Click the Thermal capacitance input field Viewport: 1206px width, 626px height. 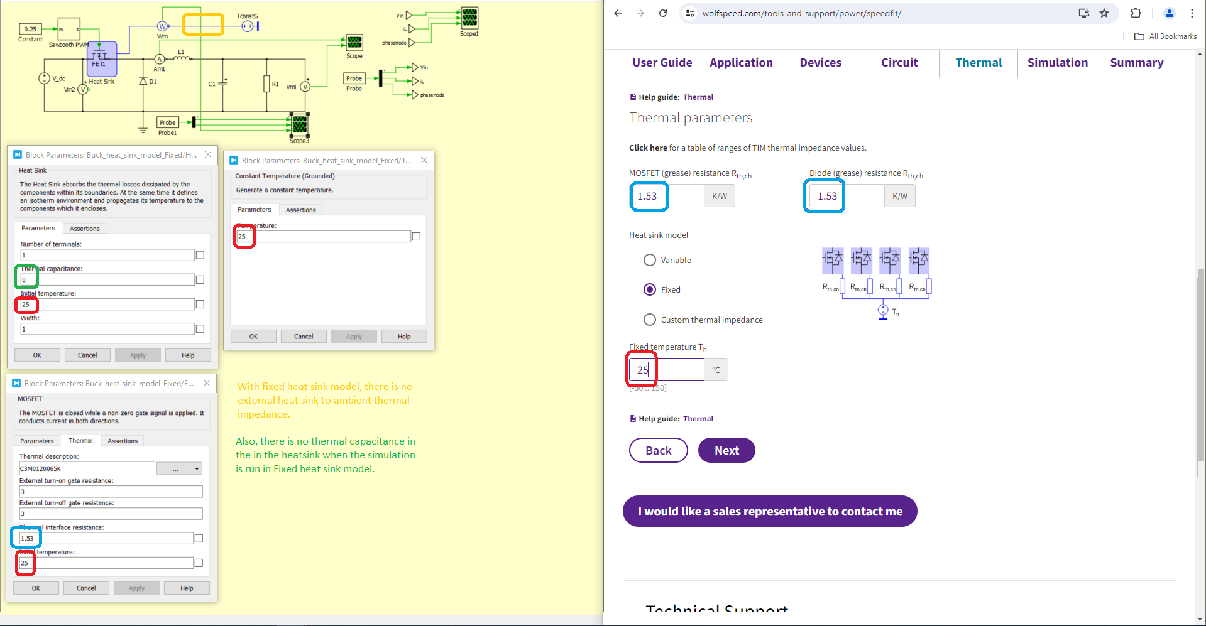(x=107, y=279)
